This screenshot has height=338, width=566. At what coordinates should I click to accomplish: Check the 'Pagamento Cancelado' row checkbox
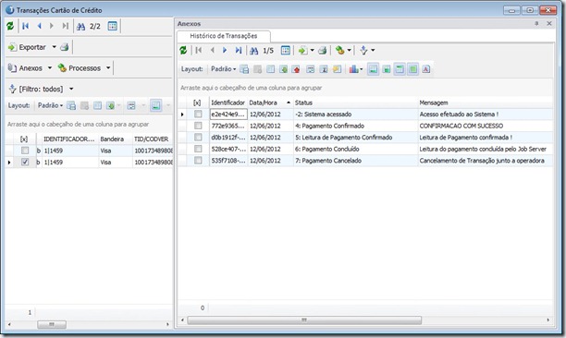pyautogui.click(x=198, y=161)
